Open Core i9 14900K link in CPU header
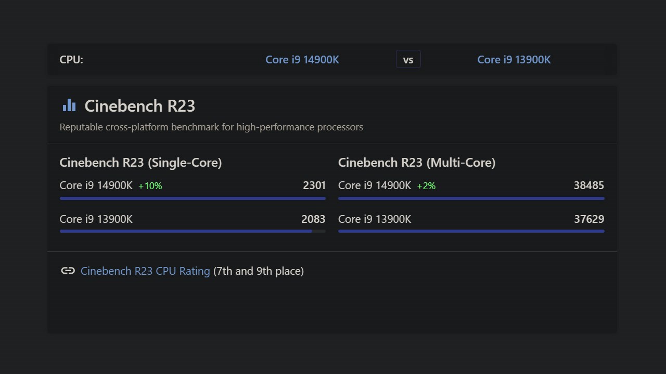Viewport: 666px width, 374px height. pos(302,60)
